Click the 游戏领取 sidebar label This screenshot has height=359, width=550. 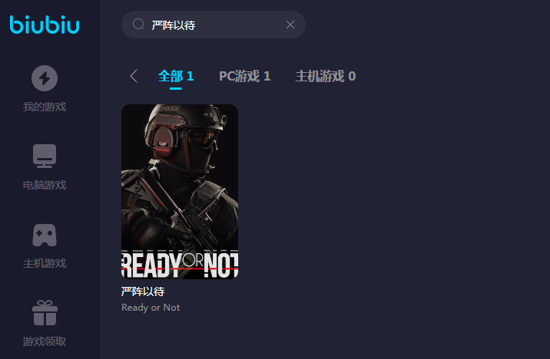click(x=45, y=341)
